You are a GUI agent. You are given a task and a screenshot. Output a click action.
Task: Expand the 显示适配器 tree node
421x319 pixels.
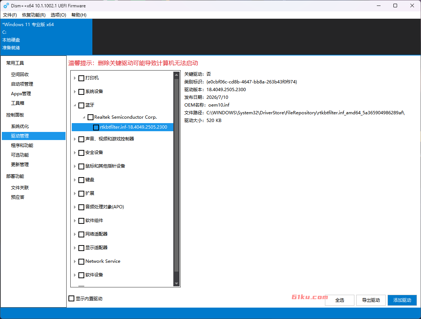click(x=75, y=248)
